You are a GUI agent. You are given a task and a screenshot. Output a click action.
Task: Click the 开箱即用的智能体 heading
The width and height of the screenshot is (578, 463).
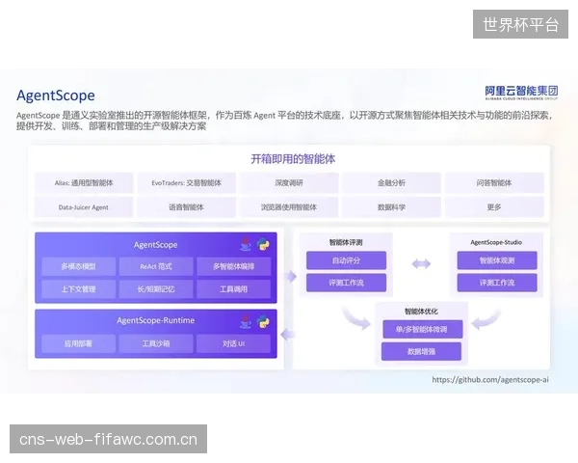[x=293, y=159]
